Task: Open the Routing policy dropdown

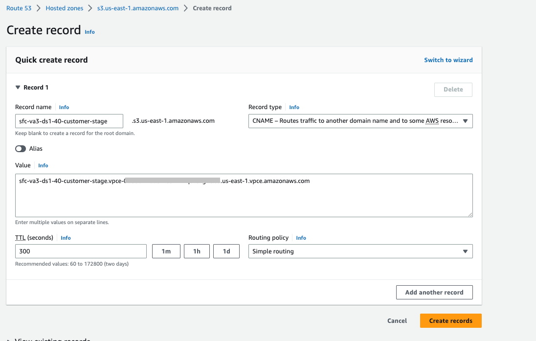Action: tap(360, 251)
